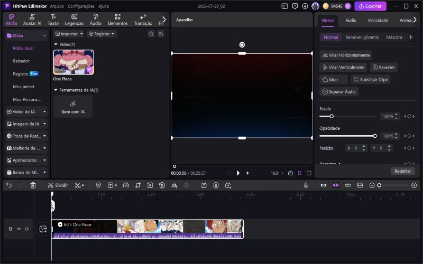Expand the Video de IA section
This screenshot has height=264, width=423.
click(26, 111)
